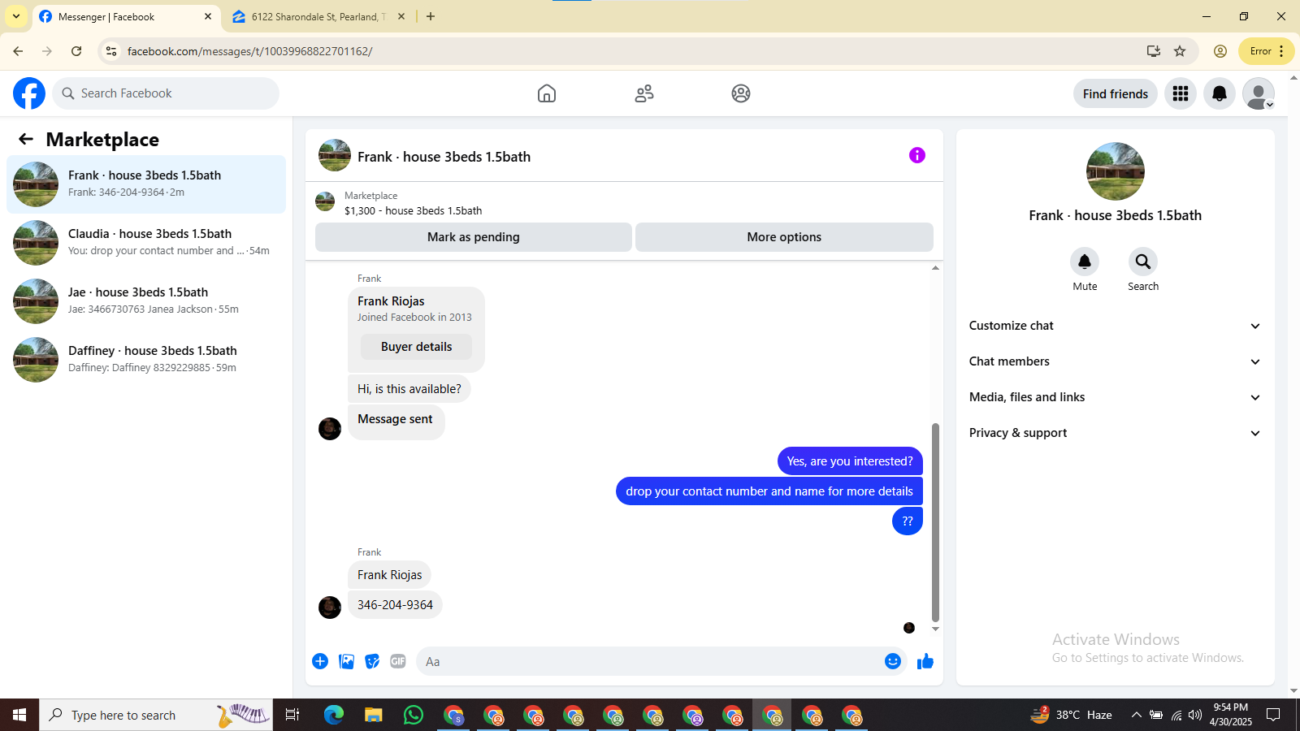Click the Find friends button
The height and width of the screenshot is (731, 1300).
pos(1115,93)
